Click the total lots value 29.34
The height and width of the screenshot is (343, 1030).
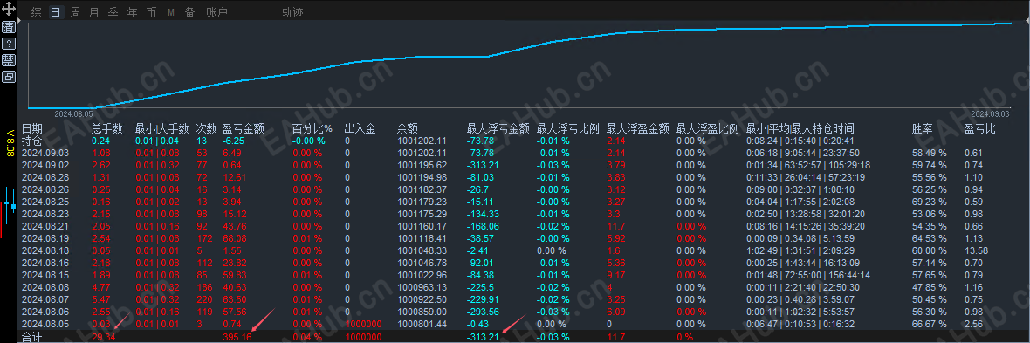103,337
